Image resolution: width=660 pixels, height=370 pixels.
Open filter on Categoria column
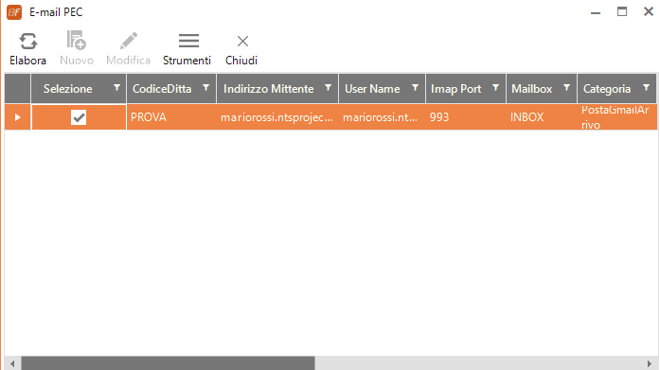(x=646, y=88)
